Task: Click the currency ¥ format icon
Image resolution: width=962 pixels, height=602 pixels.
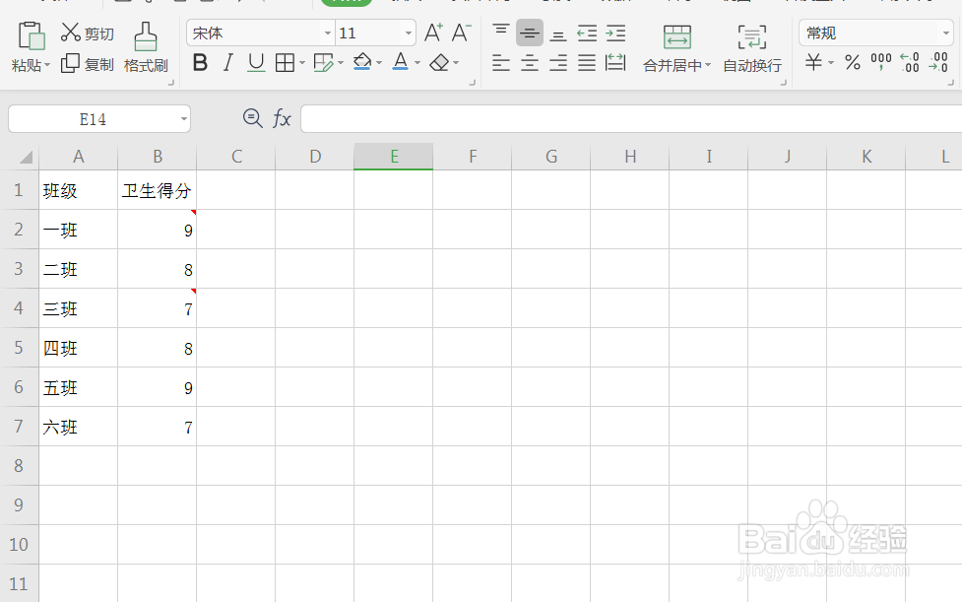Action: [813, 63]
